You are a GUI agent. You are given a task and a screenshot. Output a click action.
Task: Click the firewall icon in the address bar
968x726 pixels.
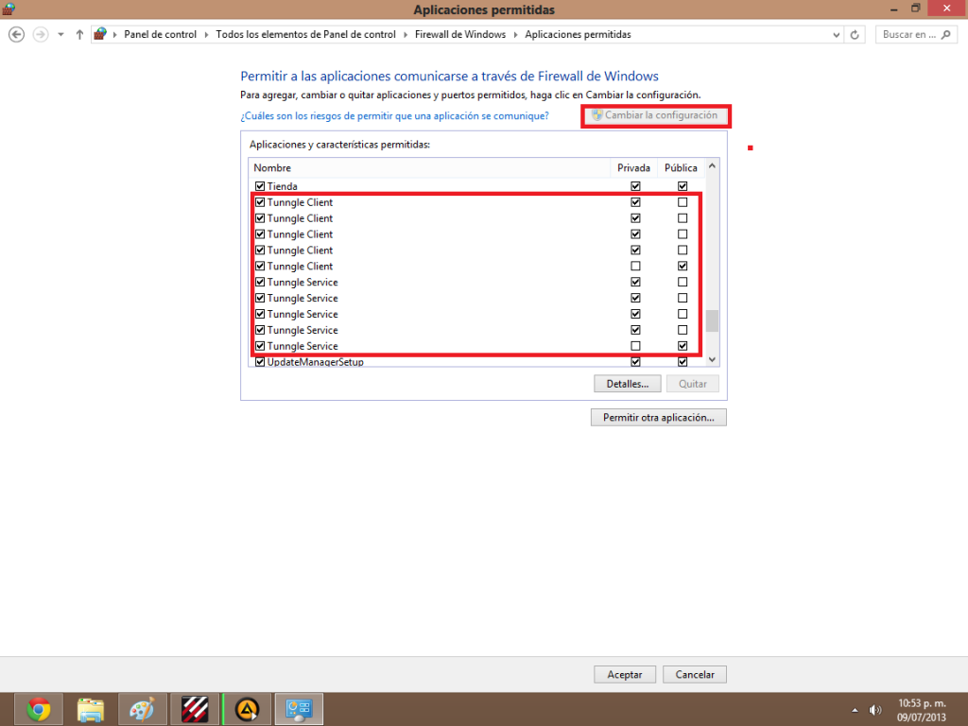click(x=100, y=34)
